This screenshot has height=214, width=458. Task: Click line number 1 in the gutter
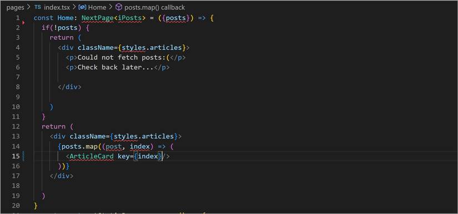pyautogui.click(x=18, y=18)
